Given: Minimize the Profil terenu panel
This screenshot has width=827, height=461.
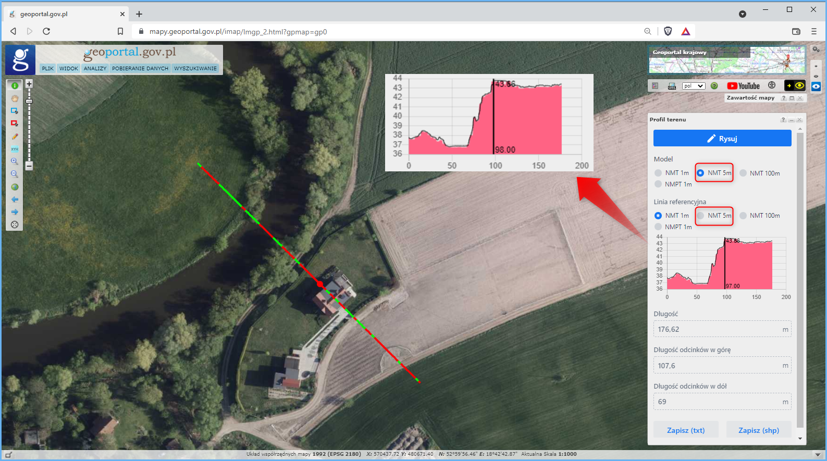Looking at the screenshot, I should (x=791, y=120).
